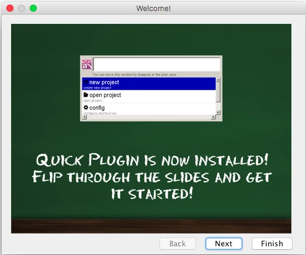Click the Finish button
Viewport: 306px width, 255px height.
click(272, 243)
